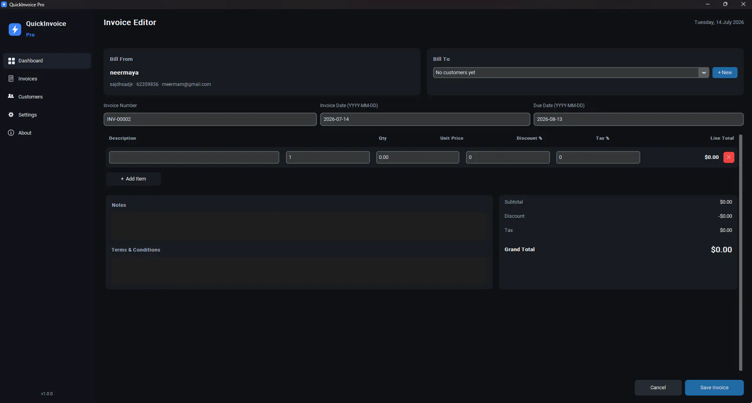The height and width of the screenshot is (403, 752).
Task: Cancel the invoice editing
Action: pyautogui.click(x=658, y=388)
